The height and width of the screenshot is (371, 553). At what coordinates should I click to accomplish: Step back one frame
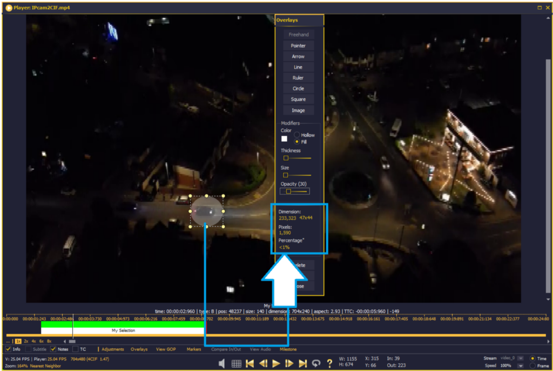pyautogui.click(x=263, y=363)
